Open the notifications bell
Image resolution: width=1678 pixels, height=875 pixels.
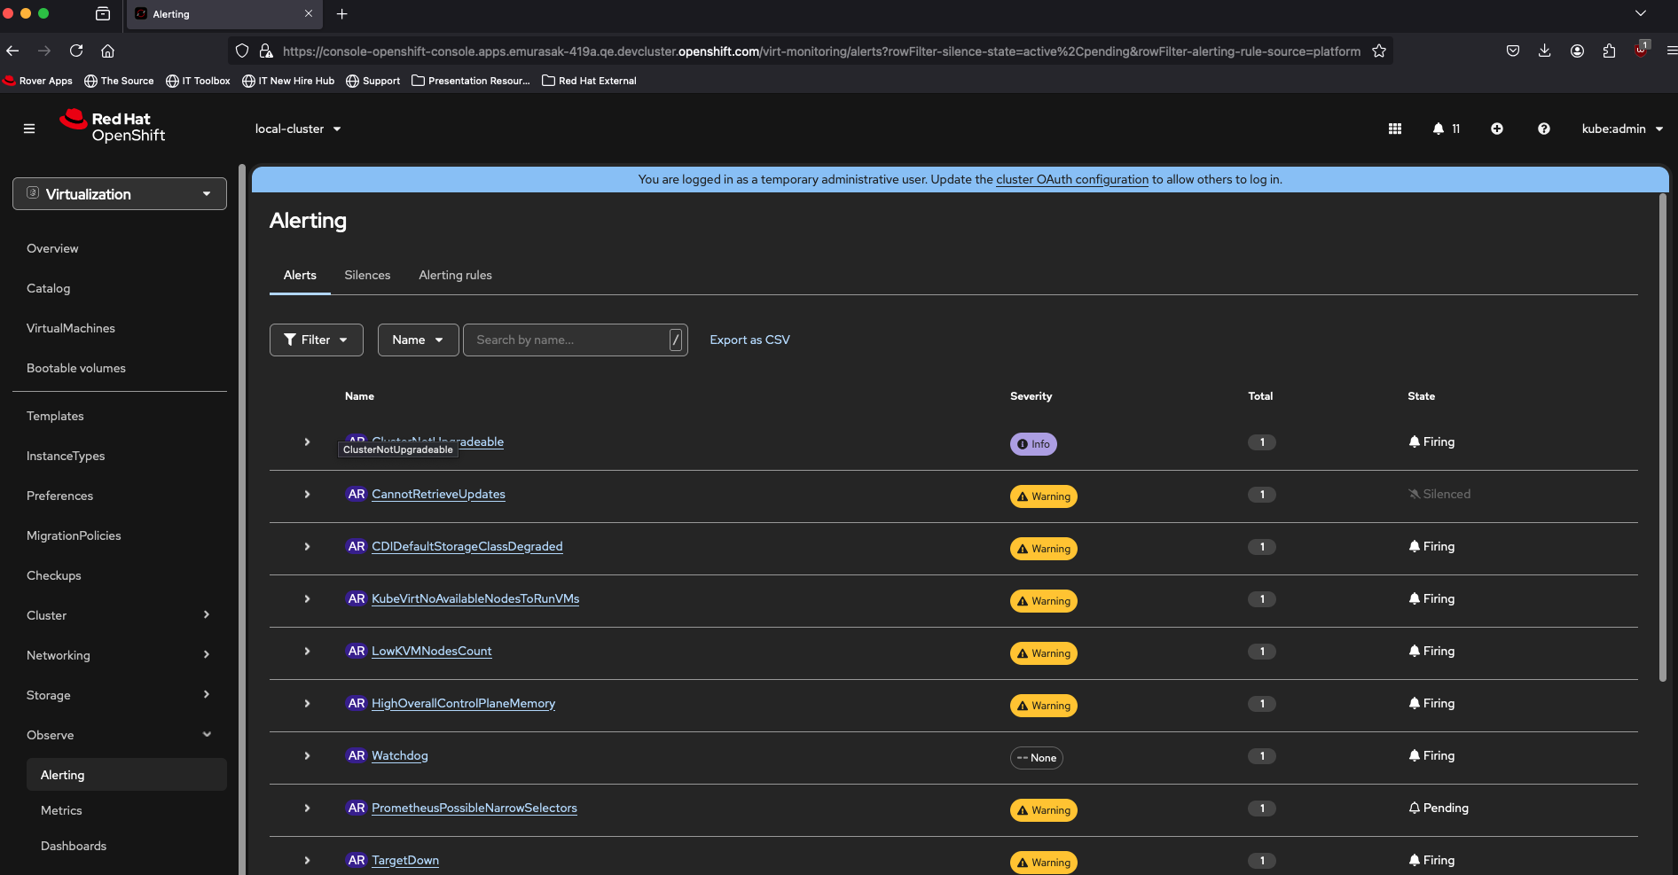coord(1446,129)
